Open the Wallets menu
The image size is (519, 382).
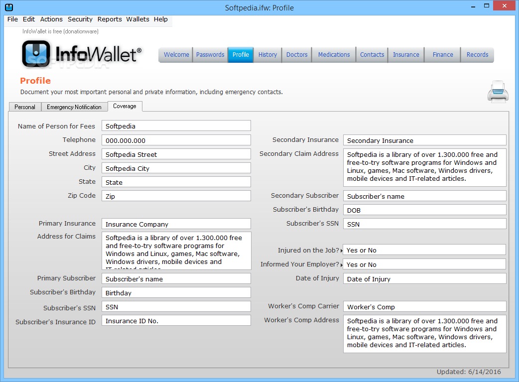click(x=137, y=19)
